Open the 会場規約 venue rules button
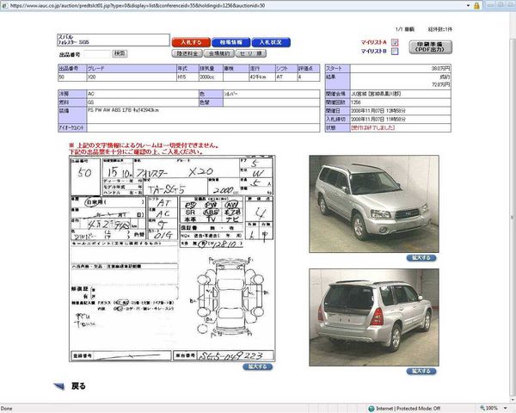Image resolution: width=516 pixels, height=413 pixels. click(x=219, y=53)
